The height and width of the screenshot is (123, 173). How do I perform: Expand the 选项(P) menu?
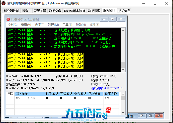click(39, 25)
